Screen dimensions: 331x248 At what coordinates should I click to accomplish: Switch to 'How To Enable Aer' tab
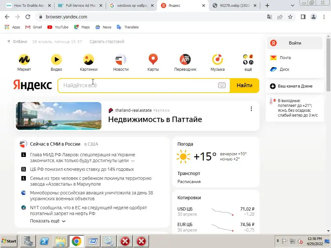tap(29, 5)
